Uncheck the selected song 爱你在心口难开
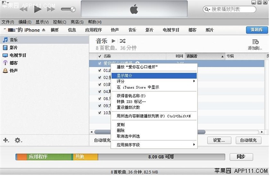This screenshot has width=270, height=176. click(99, 63)
